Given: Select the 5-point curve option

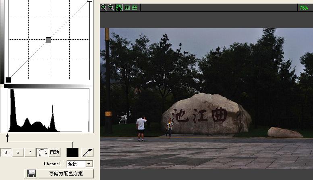Looking at the screenshot, I should coord(18,152).
